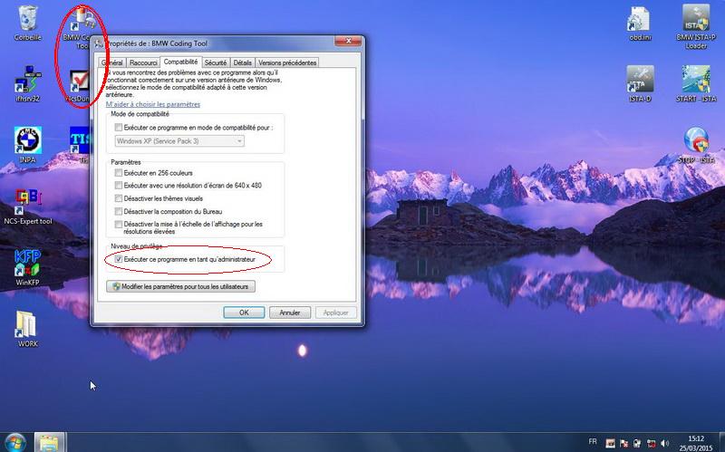The width and height of the screenshot is (725, 452).
Task: Confirm with the OK button
Action: (244, 313)
